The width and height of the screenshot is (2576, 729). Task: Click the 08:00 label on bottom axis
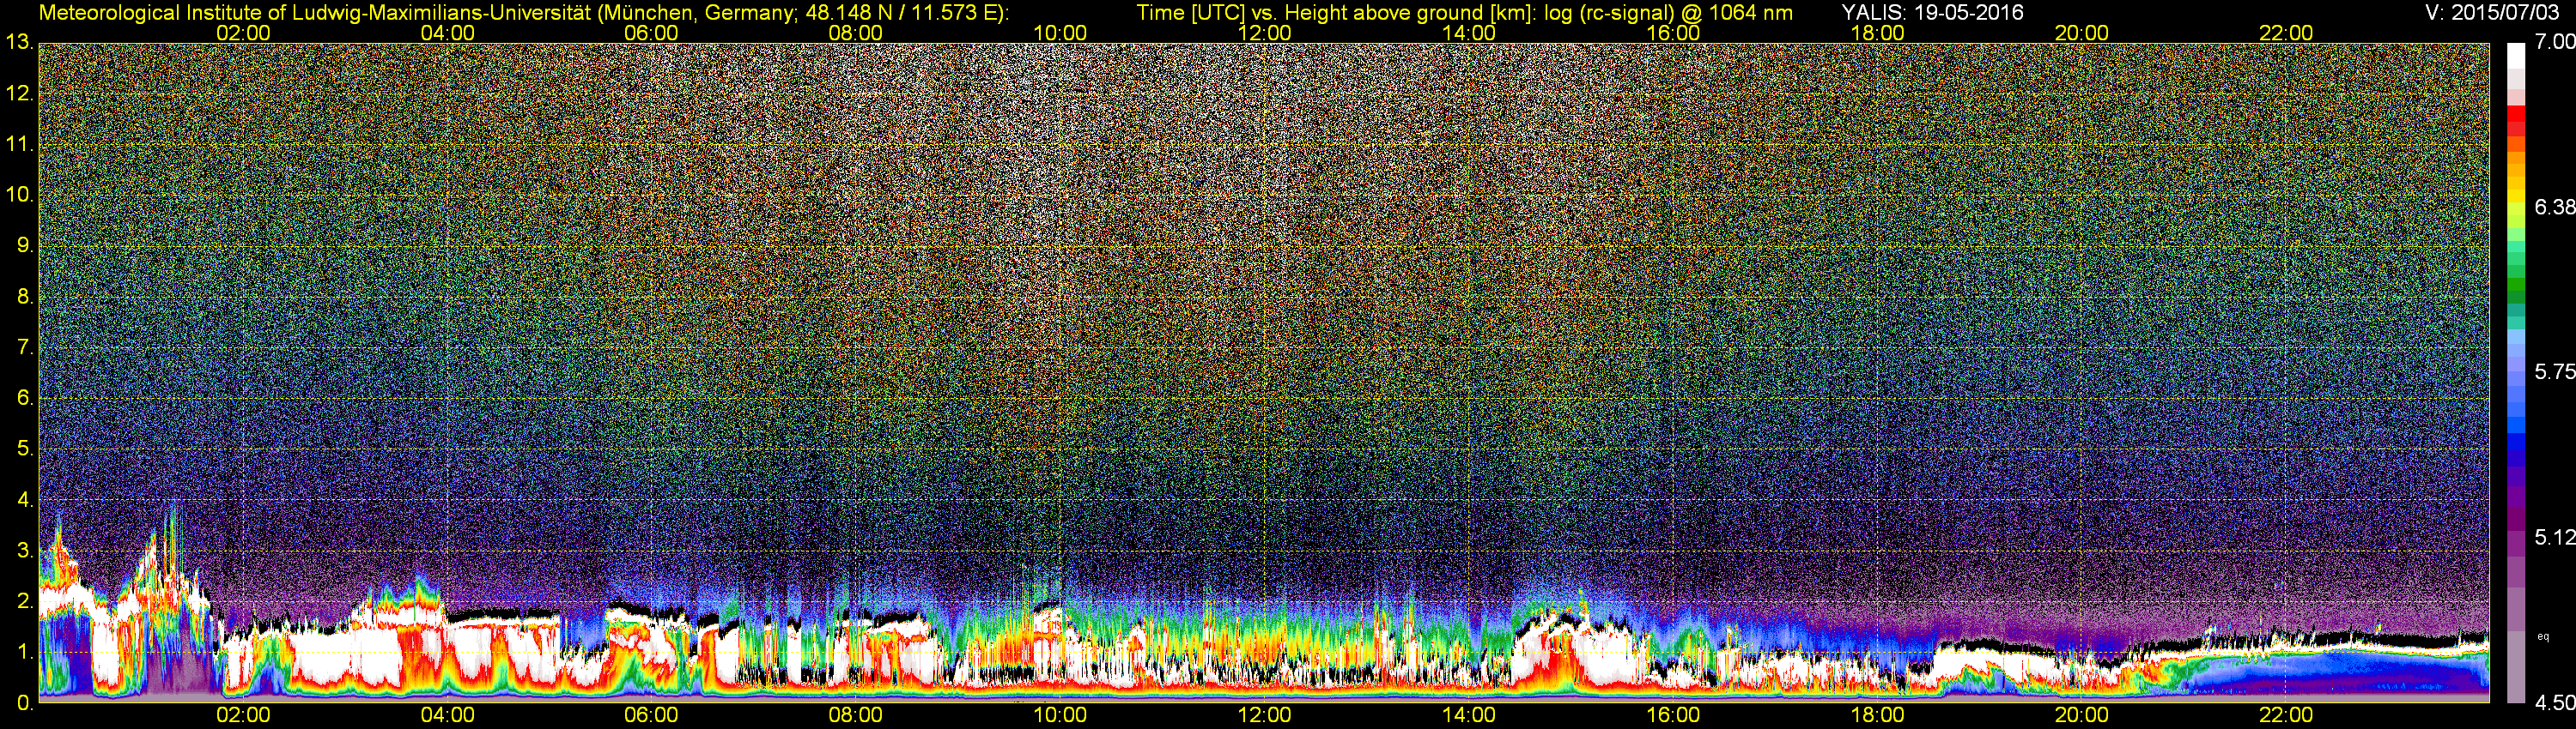pyautogui.click(x=856, y=715)
